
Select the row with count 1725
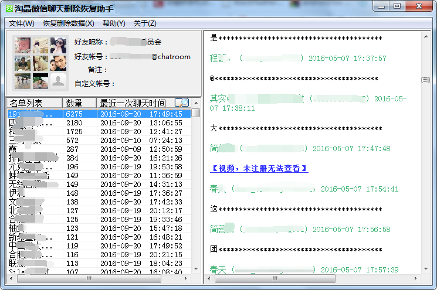pos(99,131)
